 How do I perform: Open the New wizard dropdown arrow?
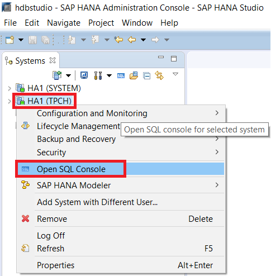tap(21, 40)
